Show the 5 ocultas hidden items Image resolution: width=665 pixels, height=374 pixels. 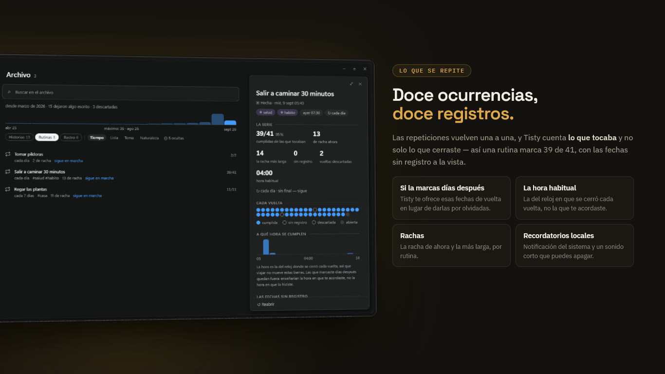tap(174, 138)
